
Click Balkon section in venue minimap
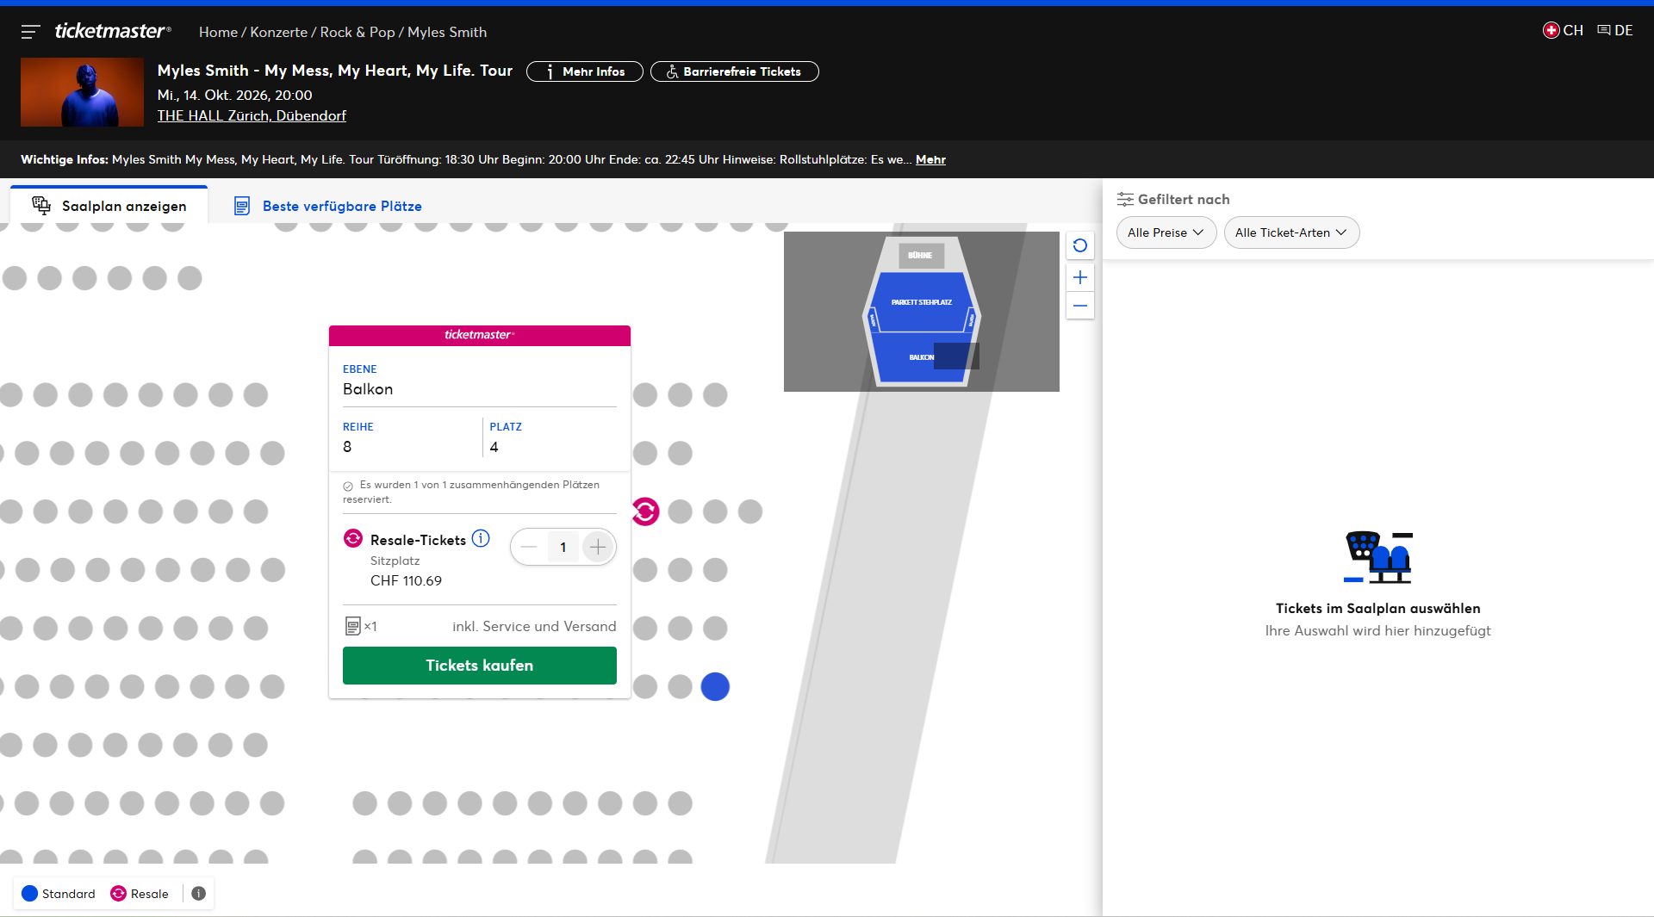click(921, 357)
